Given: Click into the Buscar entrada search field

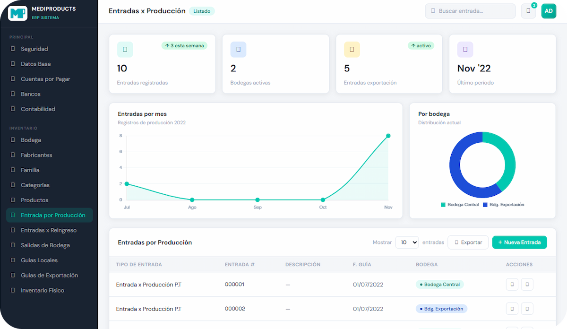Looking at the screenshot, I should [x=470, y=11].
